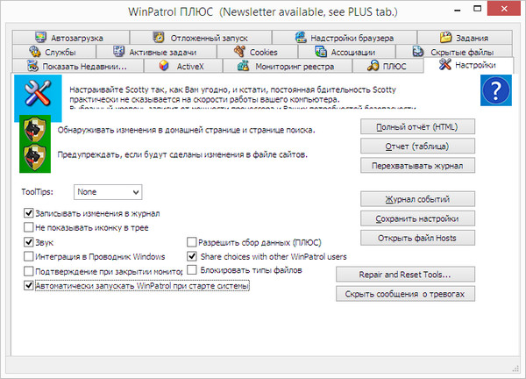
Task: Click the Предупреждать, если будут сделаны изменения text
Action: coord(182,154)
